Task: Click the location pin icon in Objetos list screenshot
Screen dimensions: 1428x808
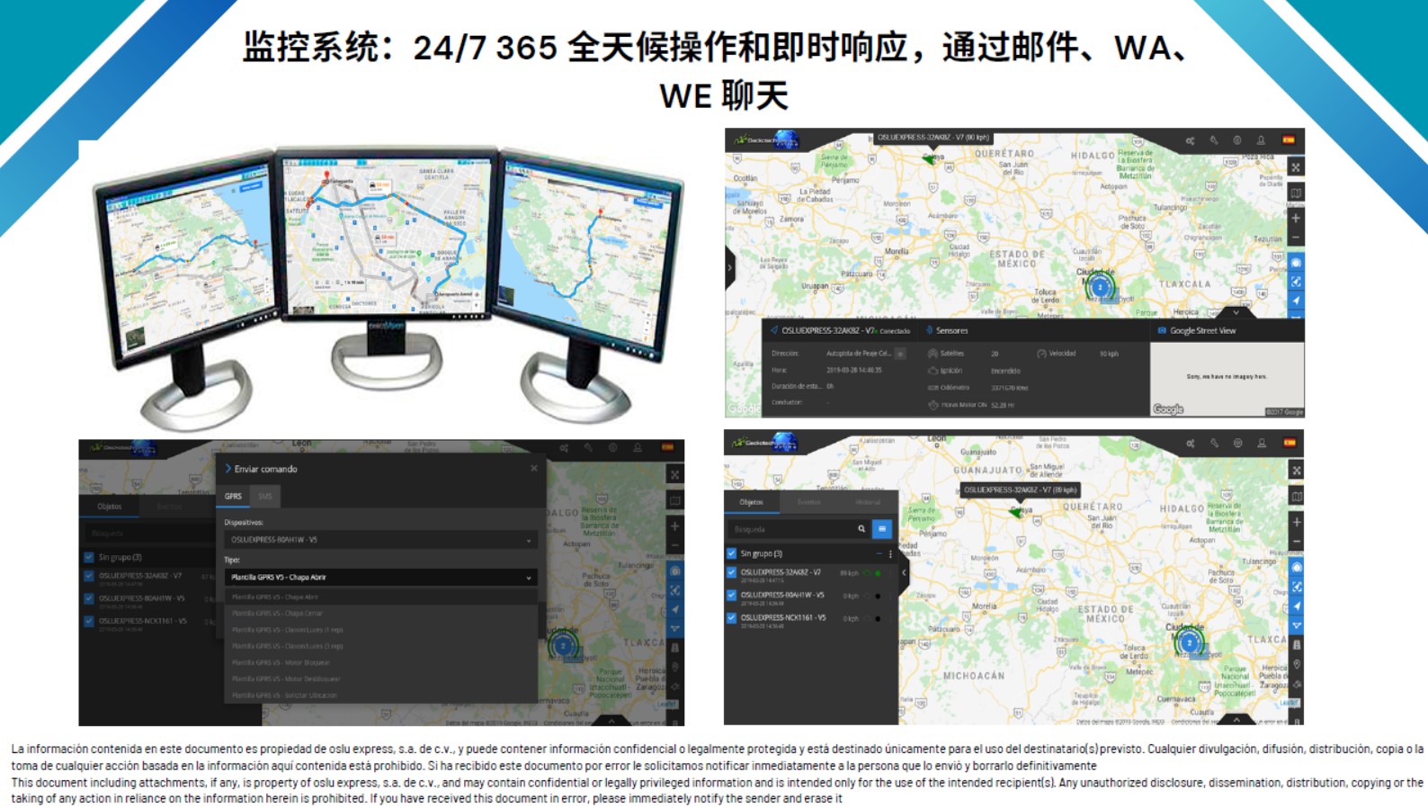Action: click(x=1297, y=664)
